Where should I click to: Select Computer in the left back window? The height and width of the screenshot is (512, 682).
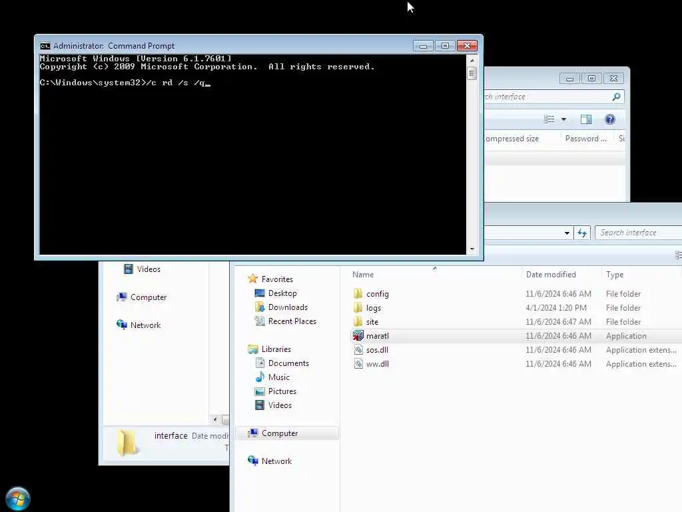pos(149,297)
